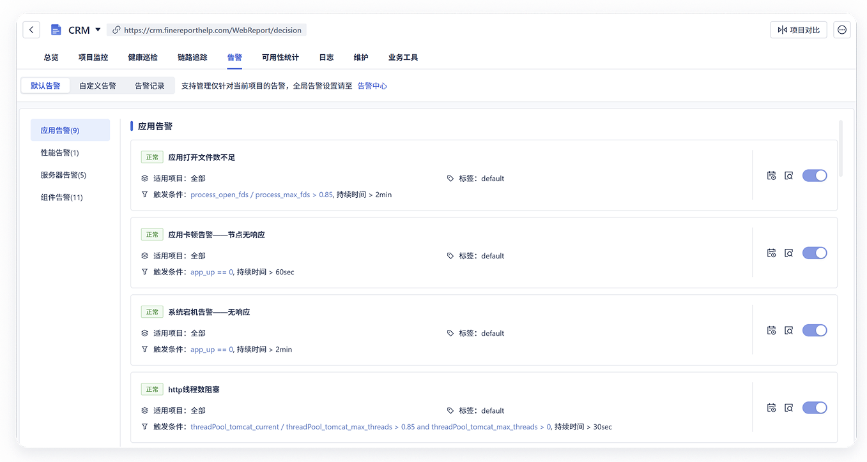Toggle the 系统宕机告警——无响应 alert switch
Image resolution: width=867 pixels, height=462 pixels.
(815, 331)
